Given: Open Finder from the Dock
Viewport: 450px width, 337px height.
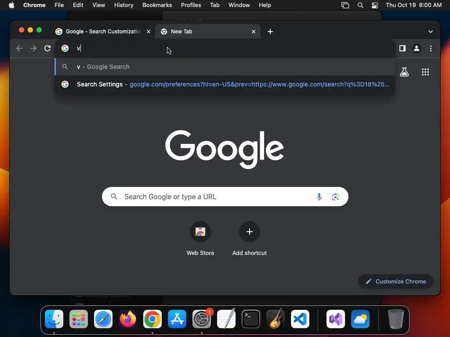Looking at the screenshot, I should [54, 319].
